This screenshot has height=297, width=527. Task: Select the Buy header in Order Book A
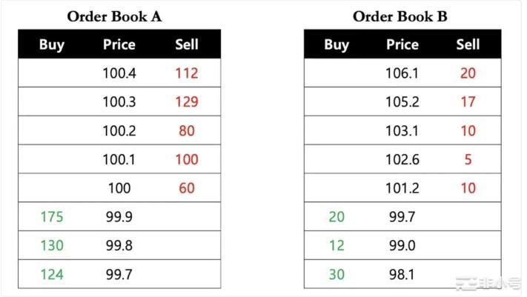(x=52, y=44)
